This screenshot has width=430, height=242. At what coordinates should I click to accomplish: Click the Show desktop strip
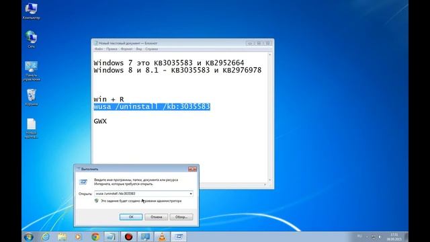click(x=406, y=237)
